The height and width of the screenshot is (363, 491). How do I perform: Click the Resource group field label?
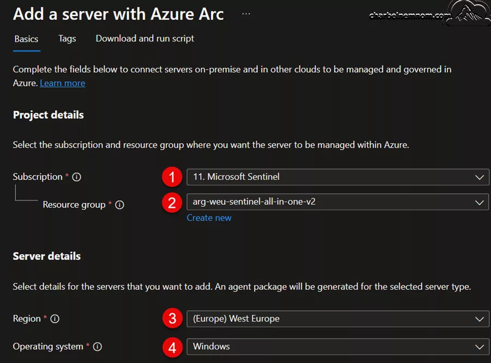click(x=74, y=205)
